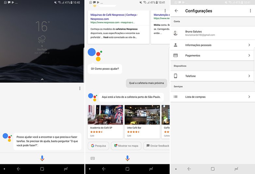The image size is (255, 174).
Task: Open the Máquinas de Café Nespresso link
Action: click(x=114, y=17)
